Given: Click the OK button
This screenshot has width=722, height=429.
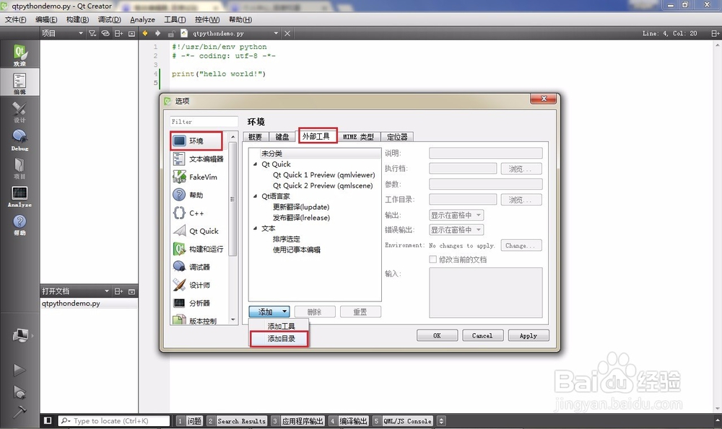Looking at the screenshot, I should coord(437,336).
